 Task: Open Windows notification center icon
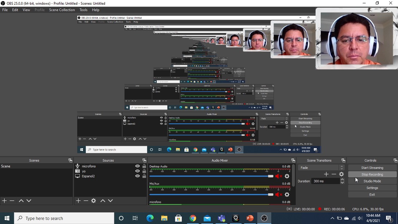pyautogui.click(x=389, y=218)
